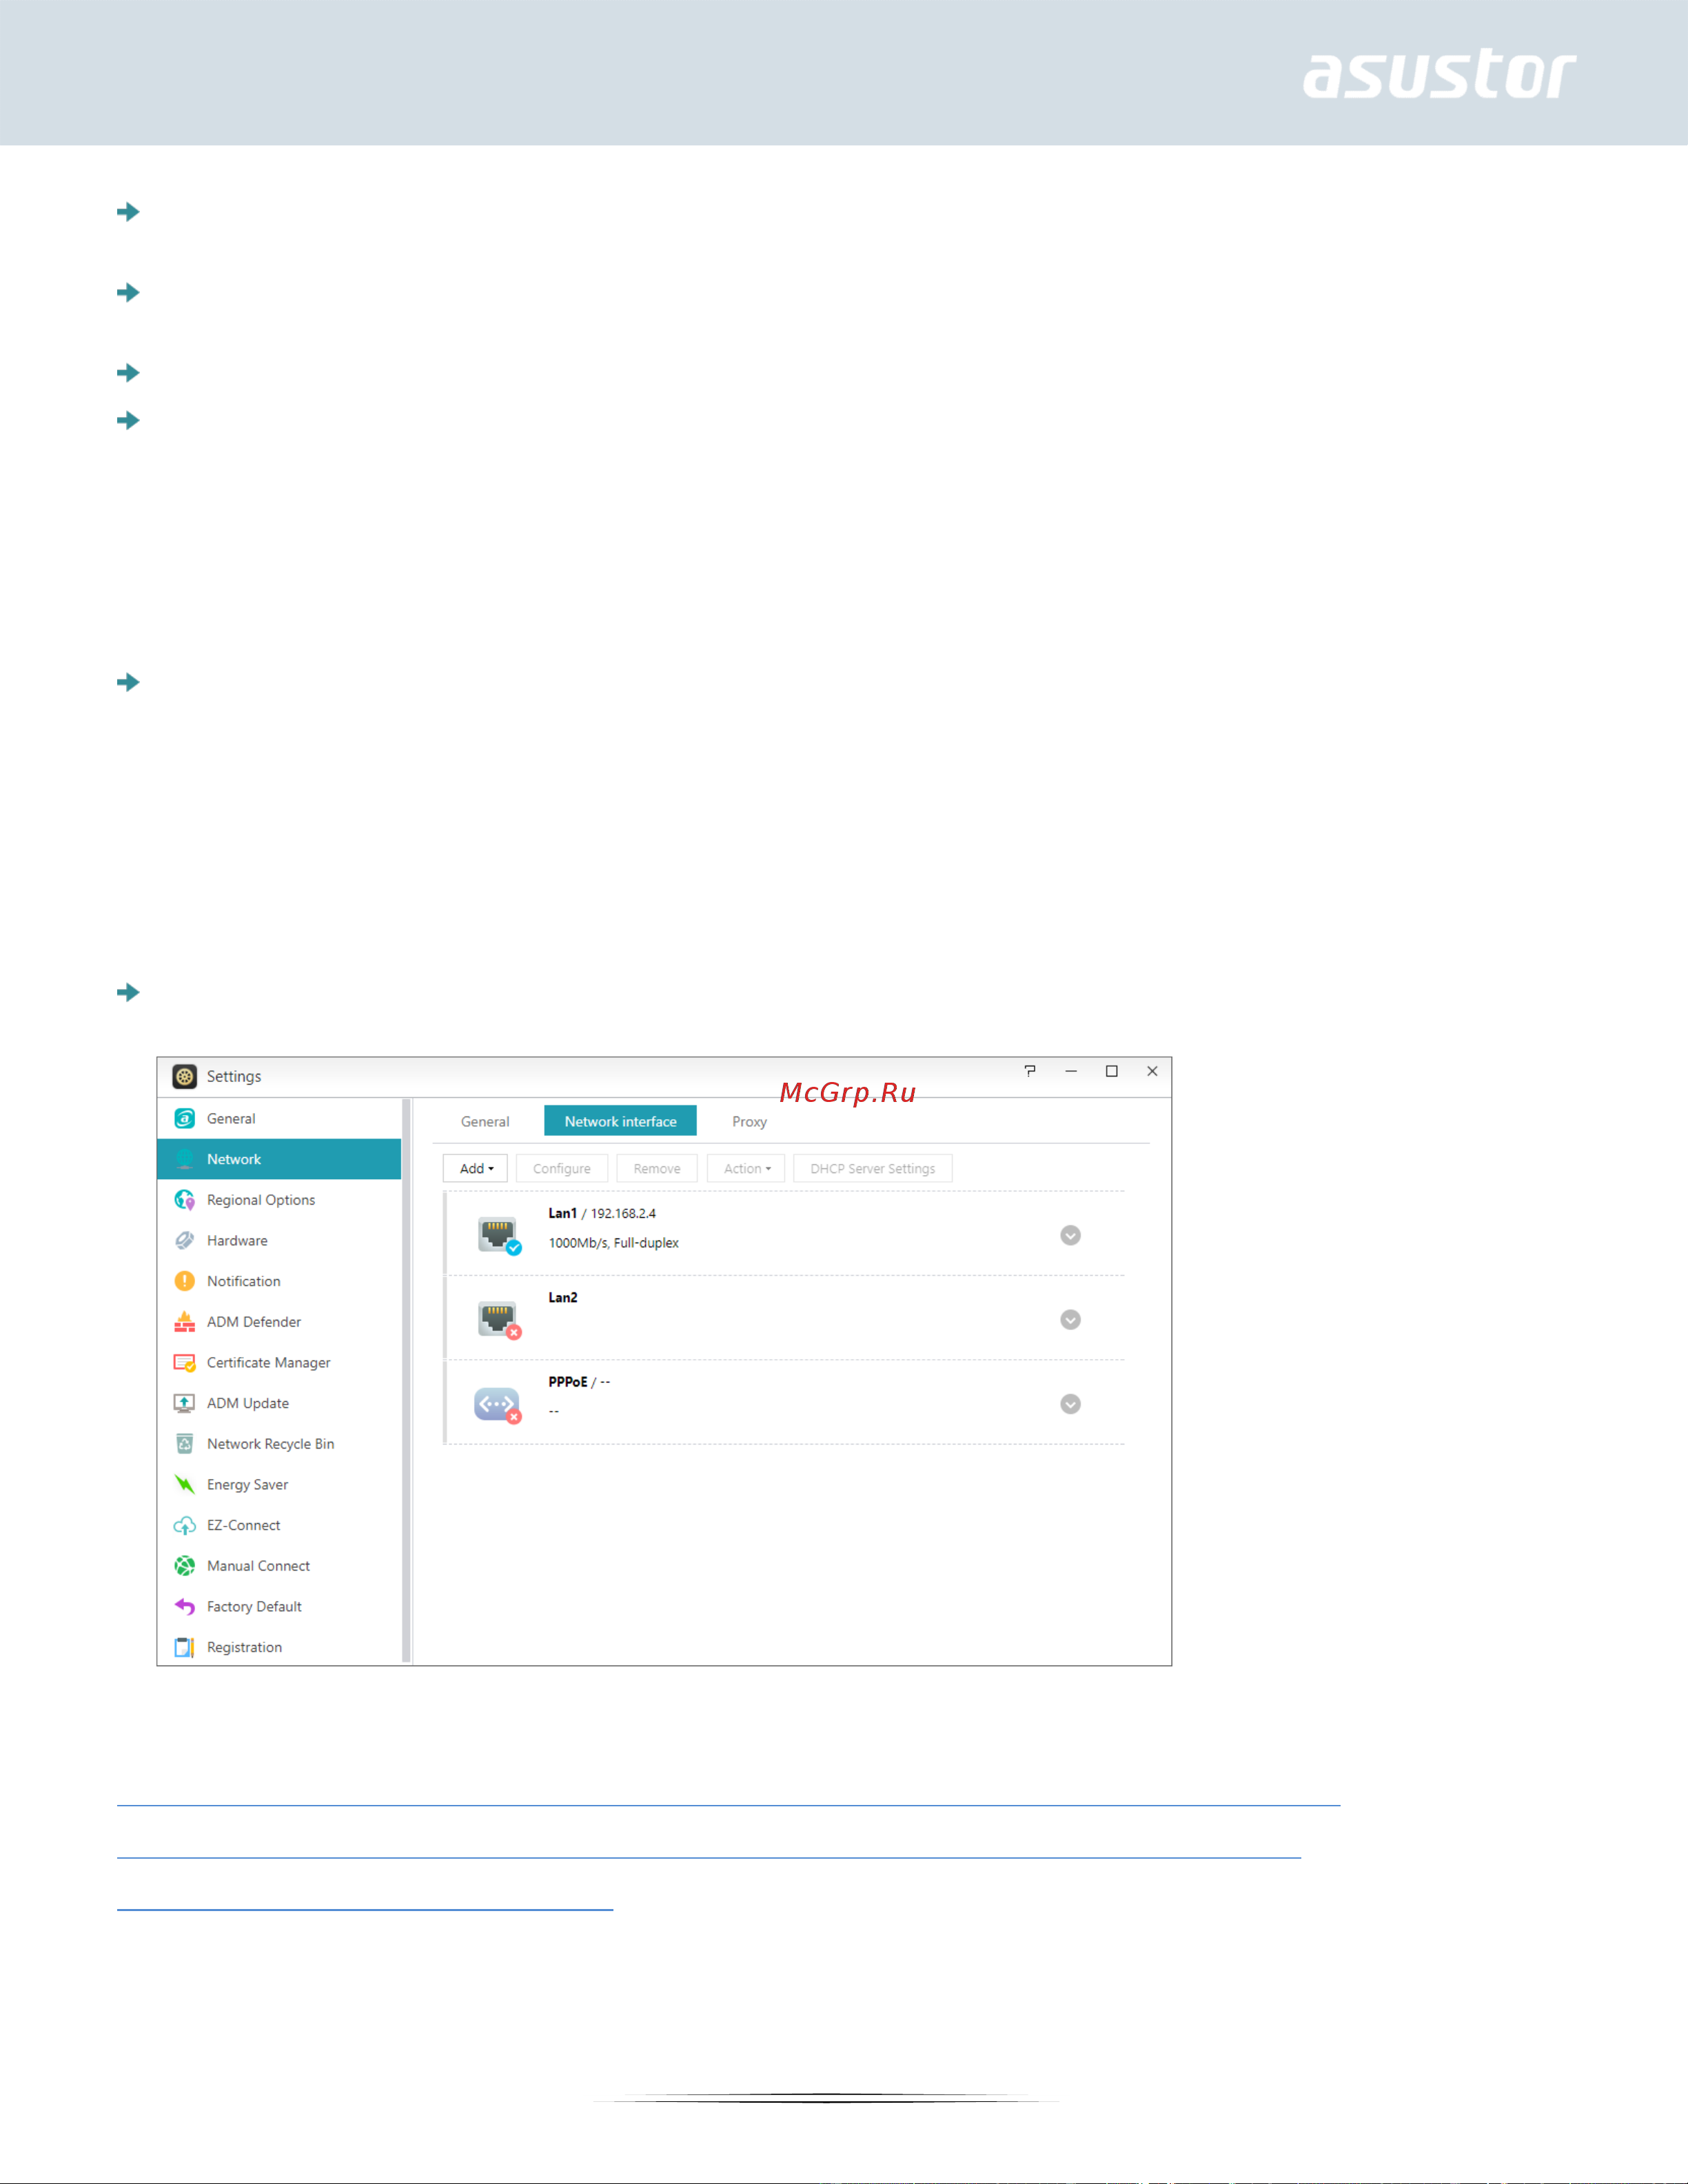Viewport: 1688px width, 2184px height.
Task: Click the Factory Default arrow icon
Action: click(x=184, y=1606)
